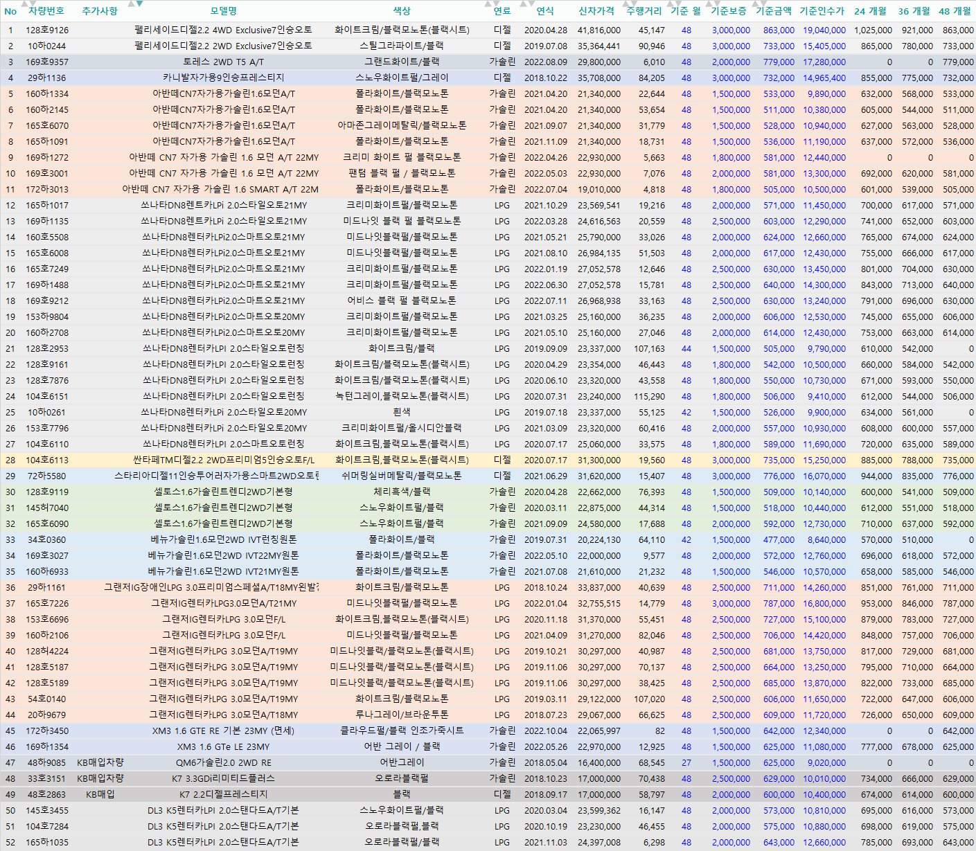The image size is (976, 851).
Task: Click plate number 169호9357
Action: [47, 62]
